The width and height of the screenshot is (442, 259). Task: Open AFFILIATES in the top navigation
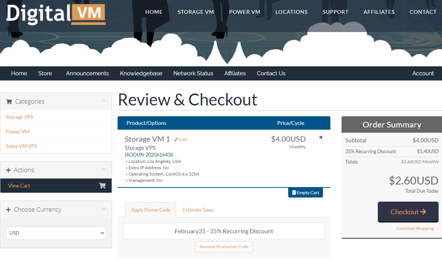379,12
